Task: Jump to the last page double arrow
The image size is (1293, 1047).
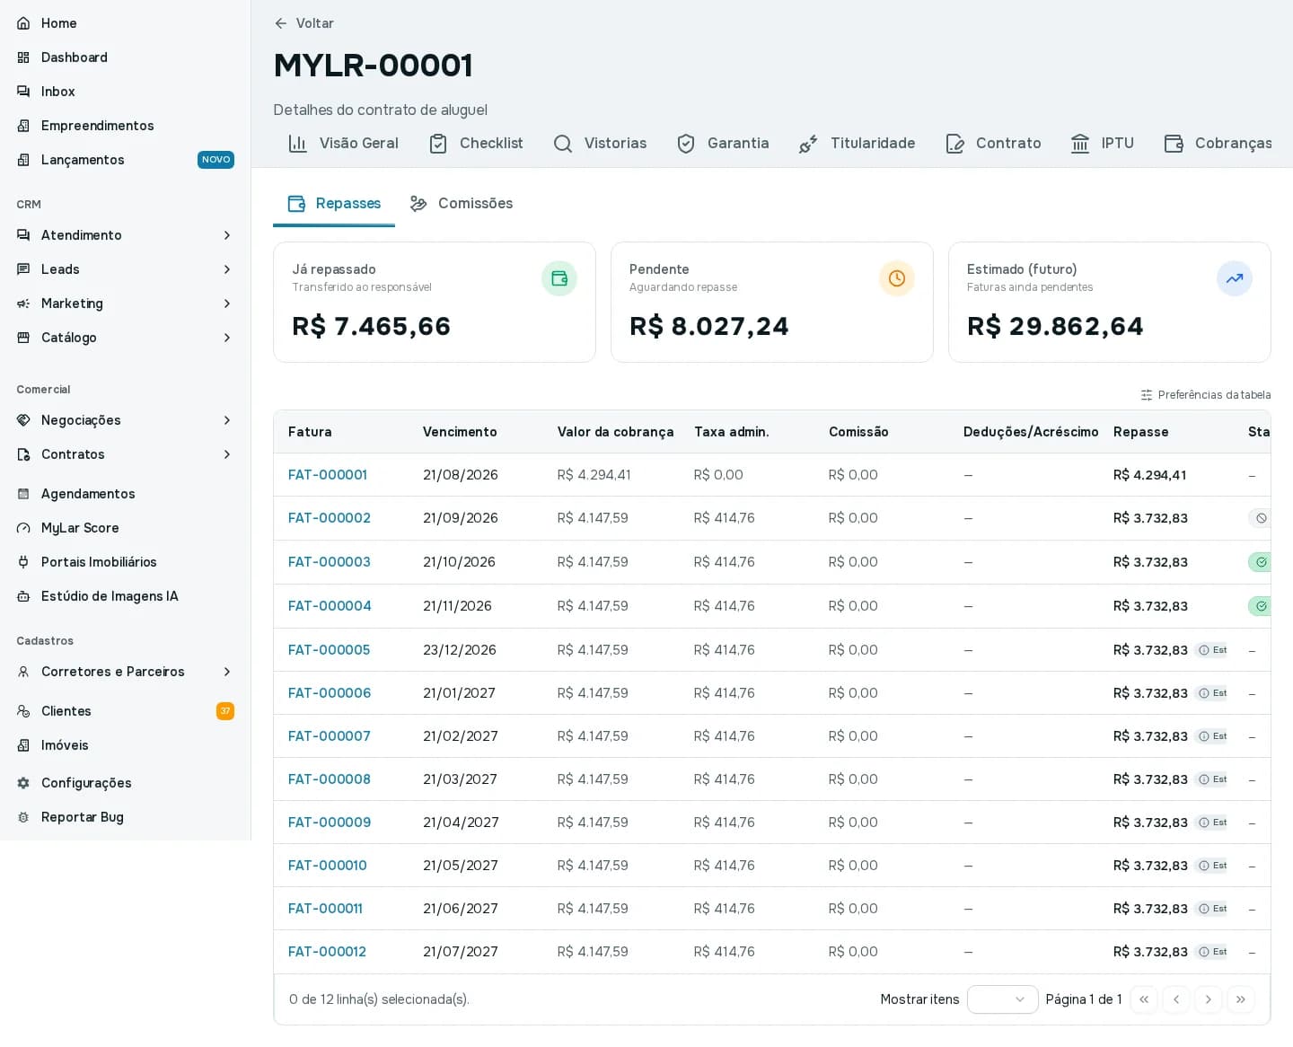Action: [1241, 999]
